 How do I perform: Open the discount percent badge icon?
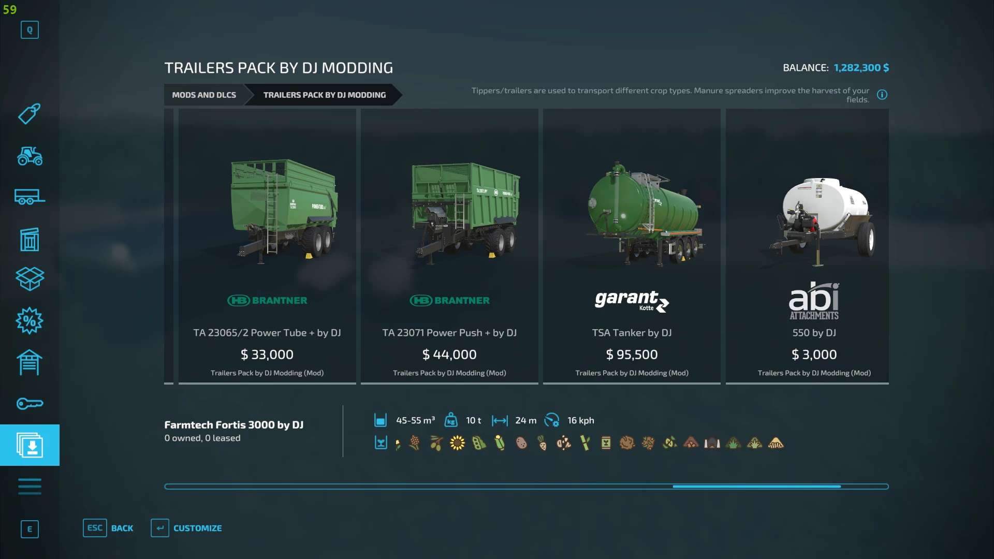[x=30, y=321]
